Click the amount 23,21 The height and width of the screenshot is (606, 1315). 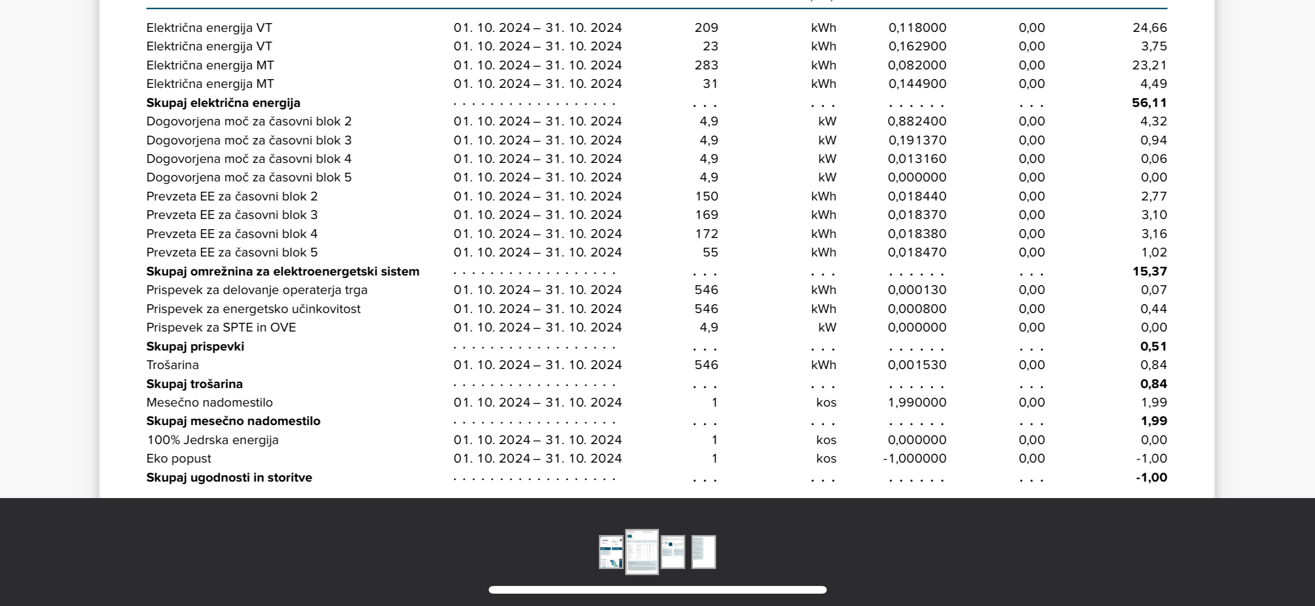click(x=1150, y=65)
